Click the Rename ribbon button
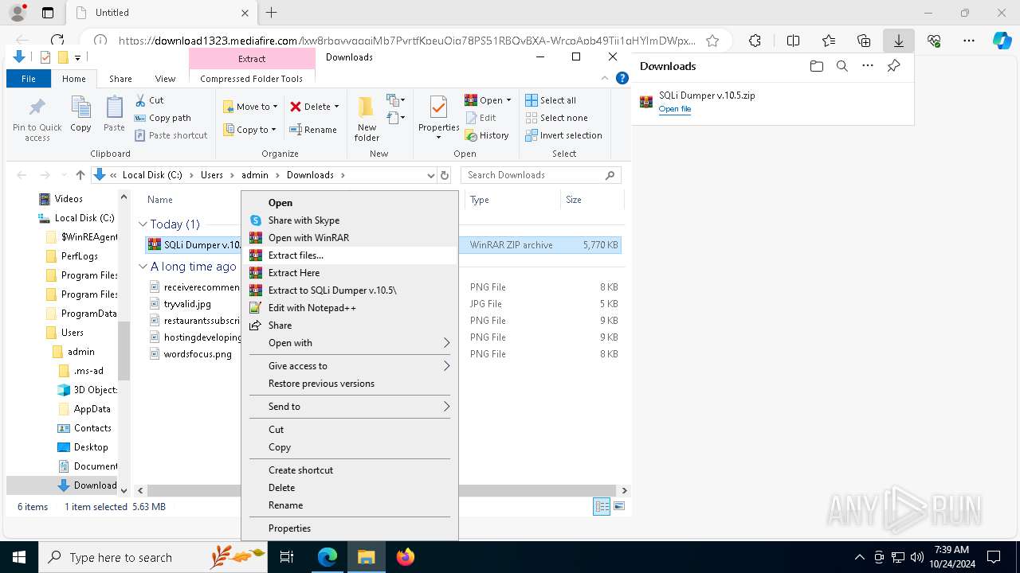The height and width of the screenshot is (573, 1020). pyautogui.click(x=313, y=130)
